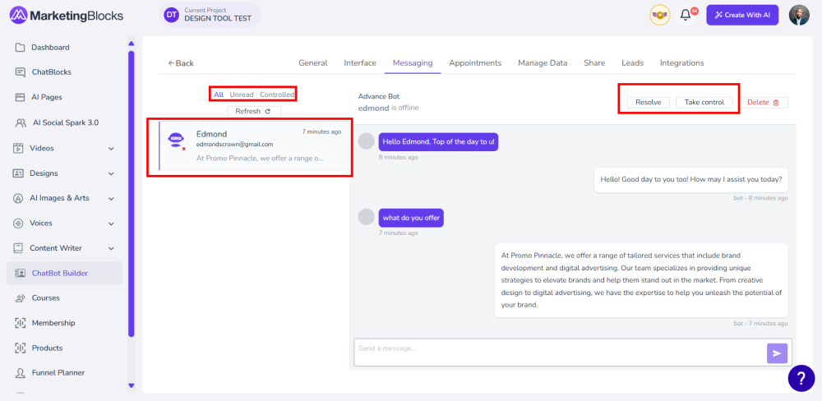Click the DT project avatar circle
This screenshot has height=401, width=822.
pos(171,15)
